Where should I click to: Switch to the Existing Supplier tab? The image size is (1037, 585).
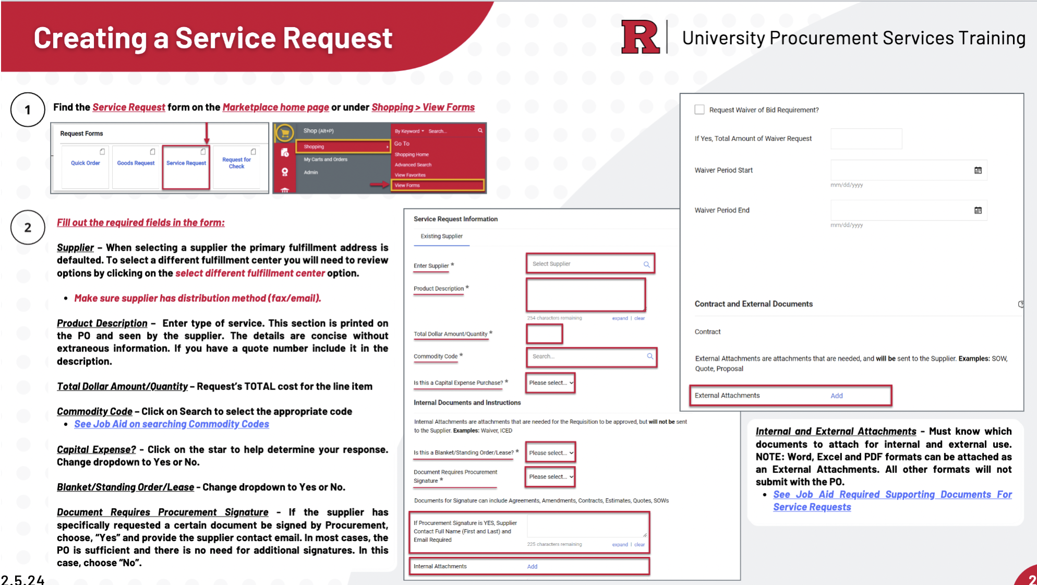pyautogui.click(x=441, y=236)
